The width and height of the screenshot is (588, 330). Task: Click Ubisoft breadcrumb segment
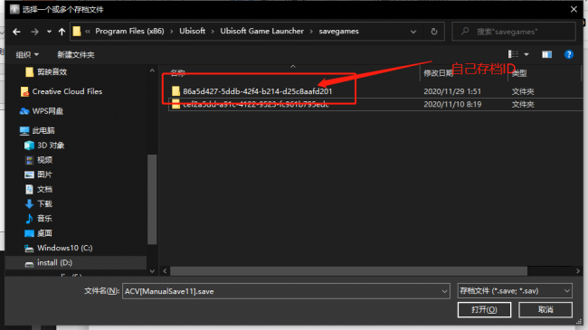coord(192,31)
